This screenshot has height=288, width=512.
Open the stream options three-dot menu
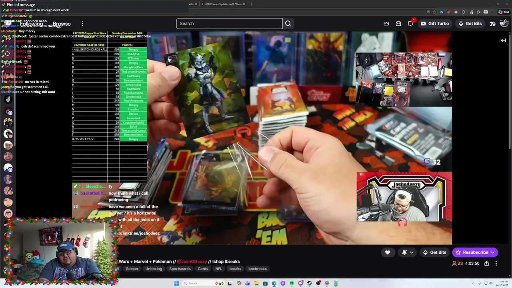coord(496,263)
